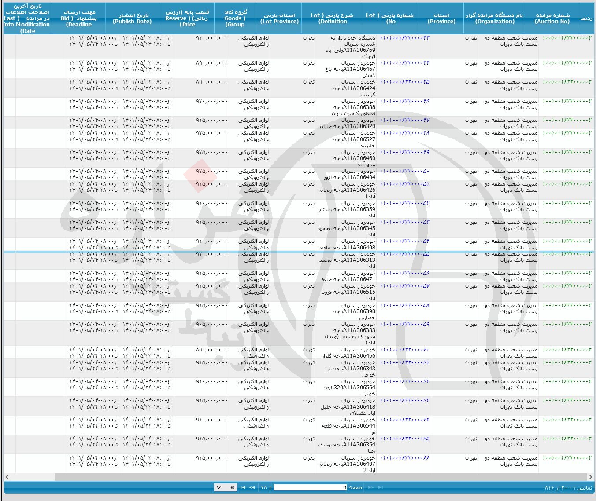Click the horizontal scrollbar left arrow
The image size is (596, 501).
click(7, 477)
